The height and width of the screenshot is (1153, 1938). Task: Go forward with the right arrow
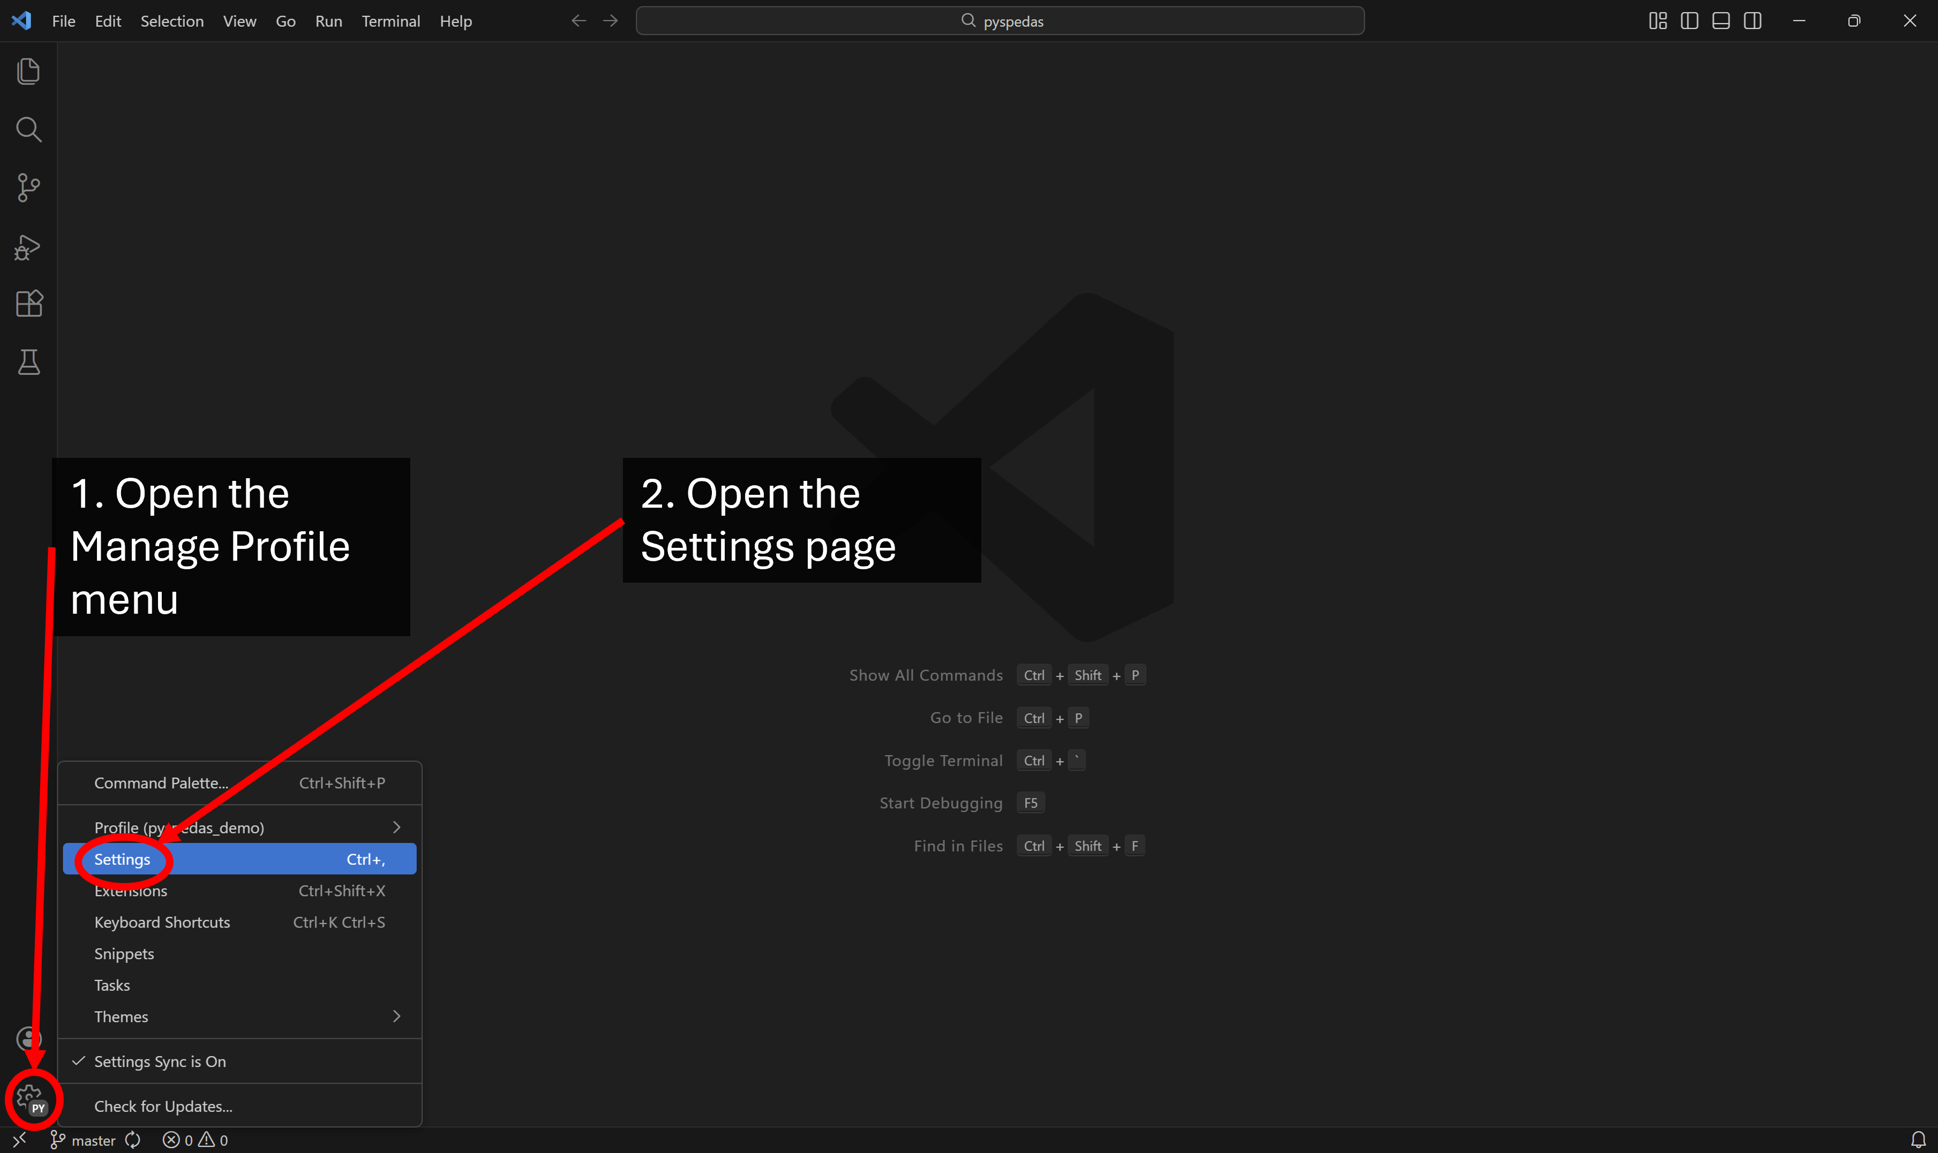[611, 21]
